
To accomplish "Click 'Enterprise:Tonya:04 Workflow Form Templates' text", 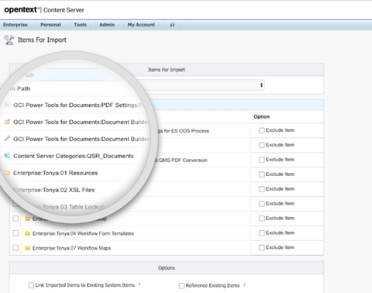I will tap(83, 233).
